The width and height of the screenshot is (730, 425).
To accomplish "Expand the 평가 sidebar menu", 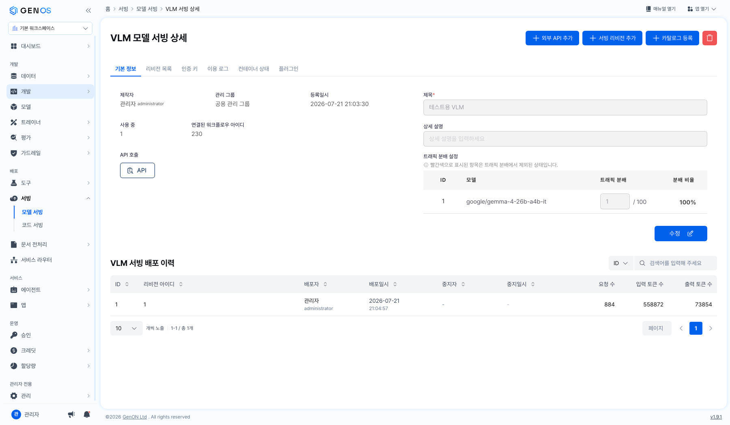I will [x=88, y=138].
